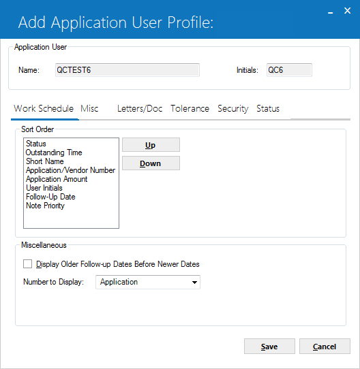Image resolution: width=360 pixels, height=369 pixels.
Task: Select Note Priority in sort list
Action: (x=45, y=206)
